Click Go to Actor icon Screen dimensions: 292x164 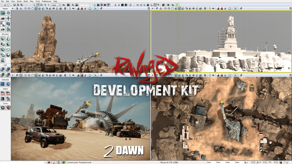(x=3, y=108)
